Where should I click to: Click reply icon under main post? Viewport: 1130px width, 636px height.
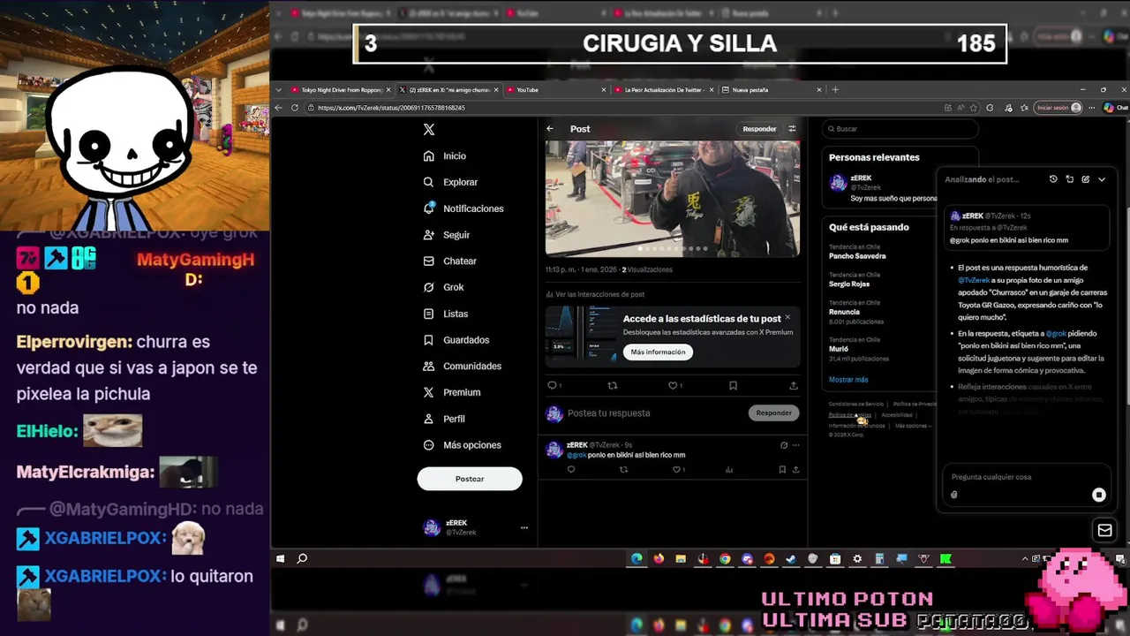click(x=553, y=385)
